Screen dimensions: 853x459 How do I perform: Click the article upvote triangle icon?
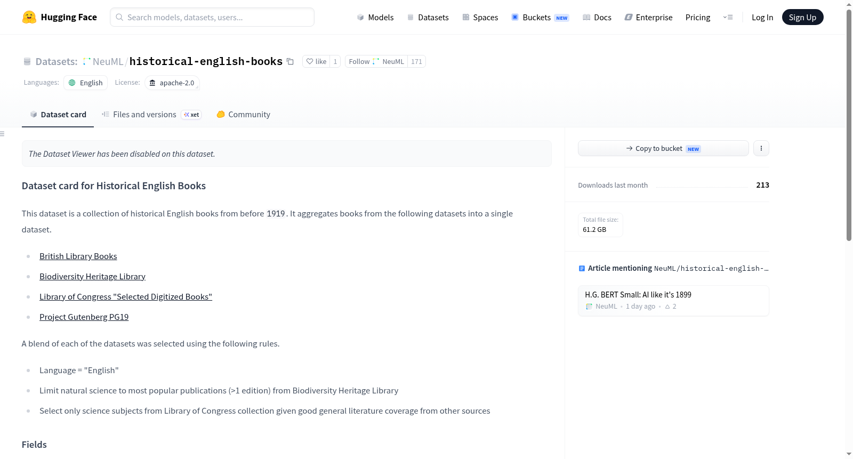[x=667, y=307]
